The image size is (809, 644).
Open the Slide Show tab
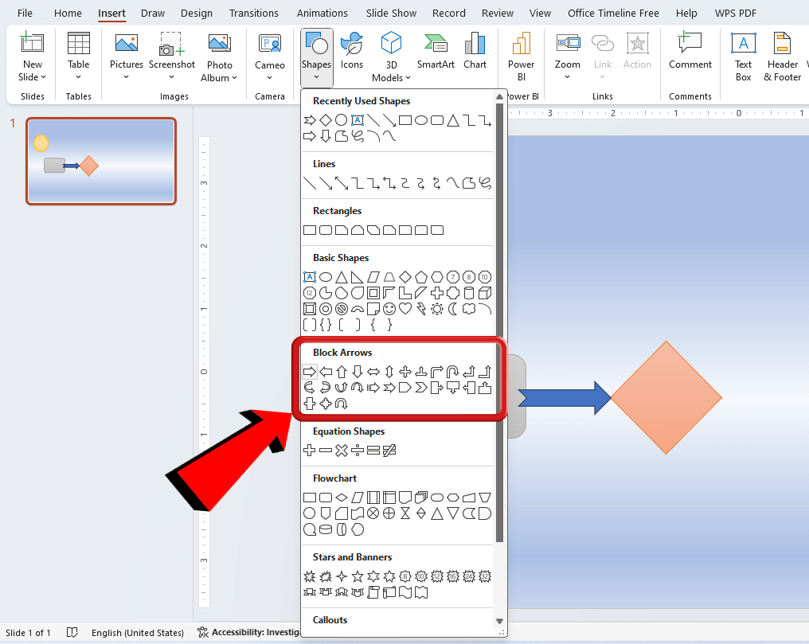click(391, 13)
